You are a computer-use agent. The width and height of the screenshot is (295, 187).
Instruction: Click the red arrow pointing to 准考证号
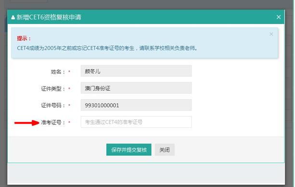click(x=27, y=123)
